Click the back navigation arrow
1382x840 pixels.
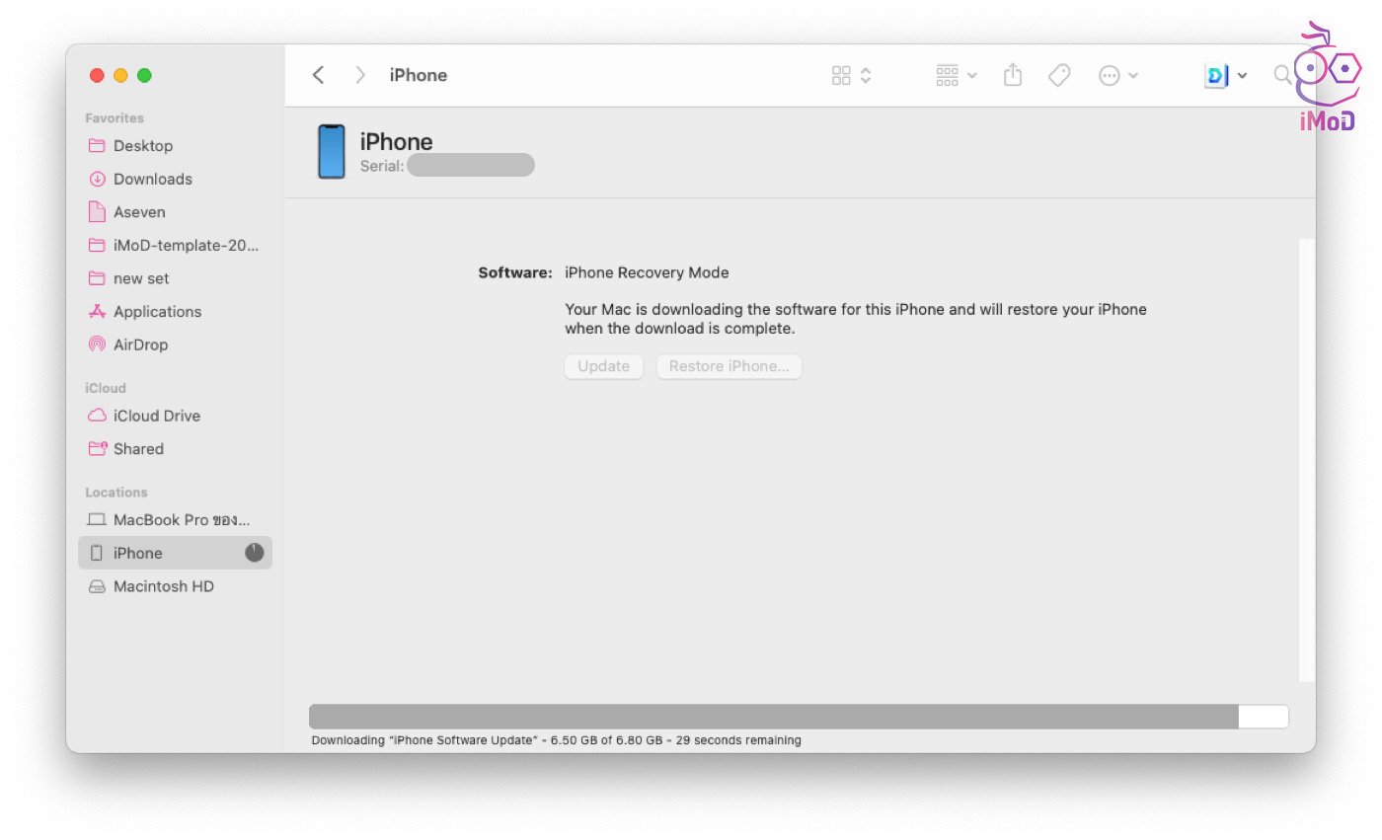[318, 75]
